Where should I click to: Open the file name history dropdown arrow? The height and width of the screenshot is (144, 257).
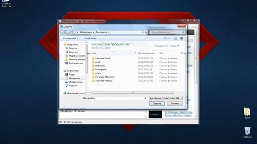coord(145,98)
